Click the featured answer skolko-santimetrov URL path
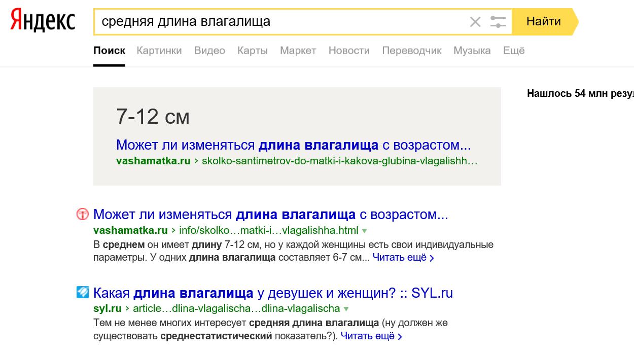This screenshot has width=634, height=354. click(x=340, y=161)
